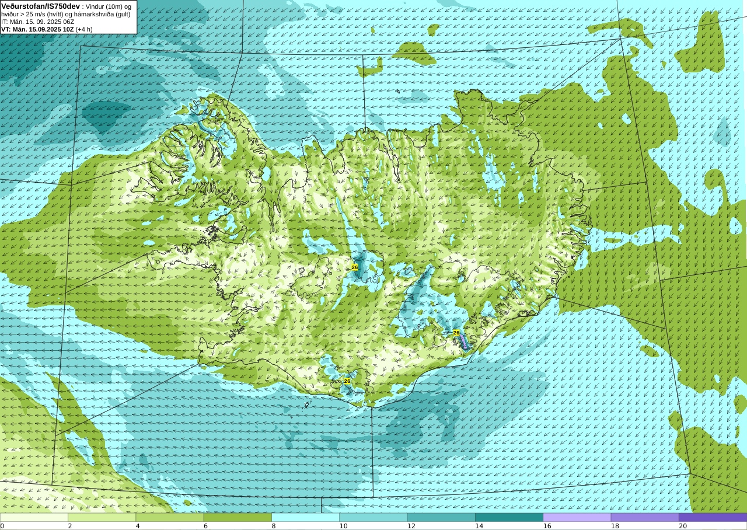Click the legend tick label '16'
The height and width of the screenshot is (530, 747).
click(547, 526)
